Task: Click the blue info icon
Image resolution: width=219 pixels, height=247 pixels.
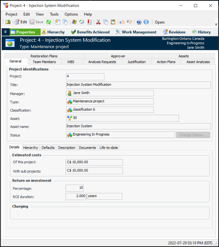Action: coord(146,22)
